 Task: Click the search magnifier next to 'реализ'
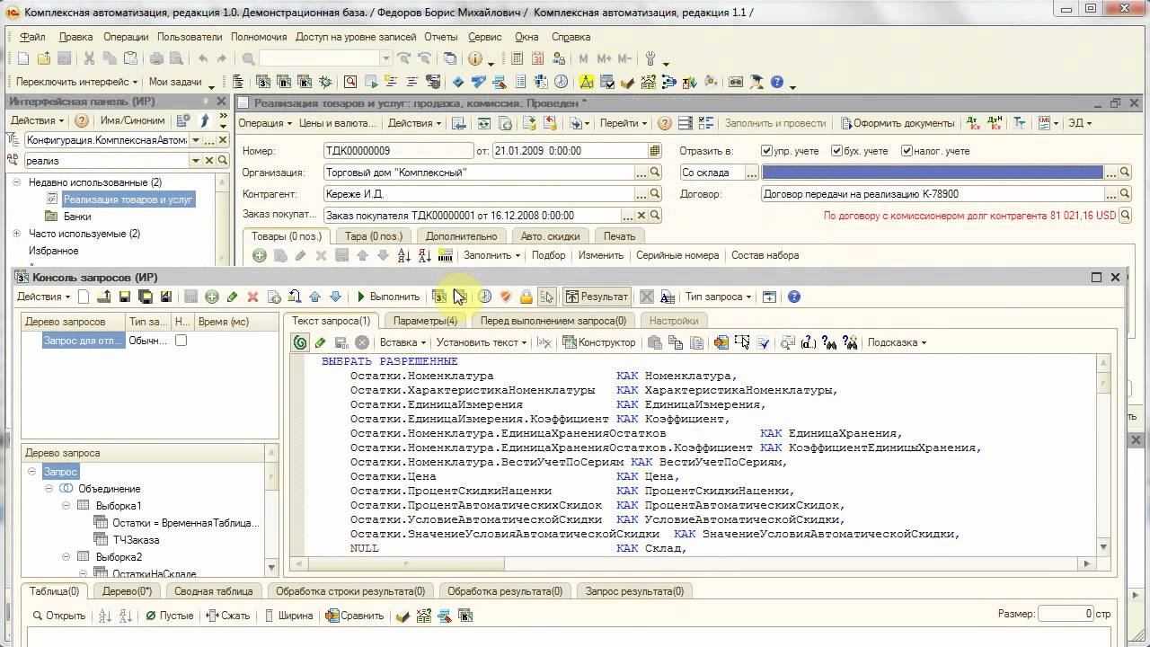pyautogui.click(x=223, y=161)
